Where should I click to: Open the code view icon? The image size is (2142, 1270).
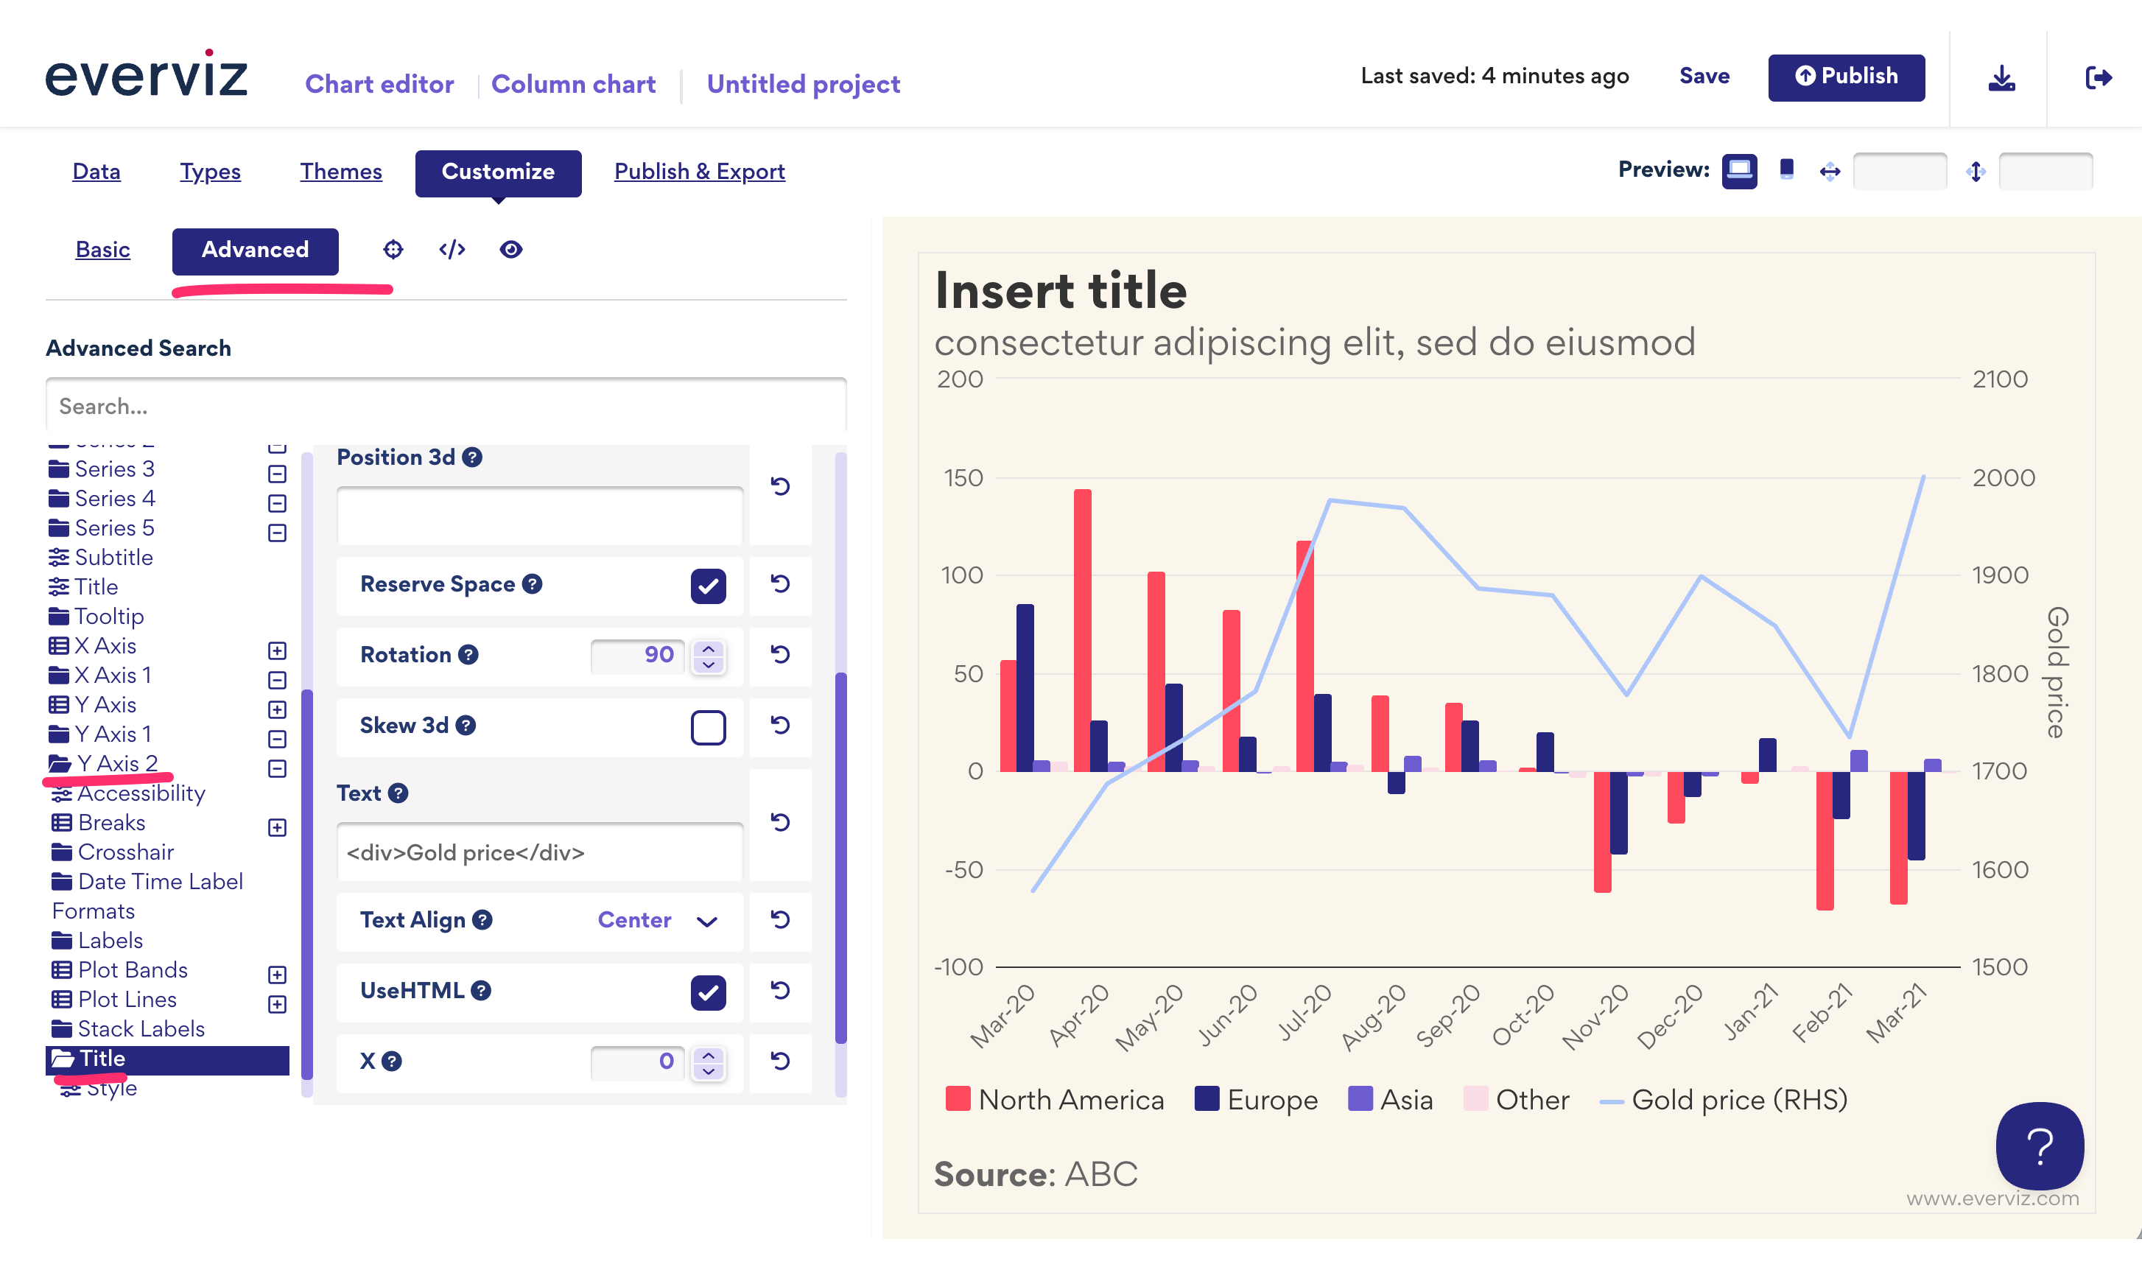(x=452, y=249)
